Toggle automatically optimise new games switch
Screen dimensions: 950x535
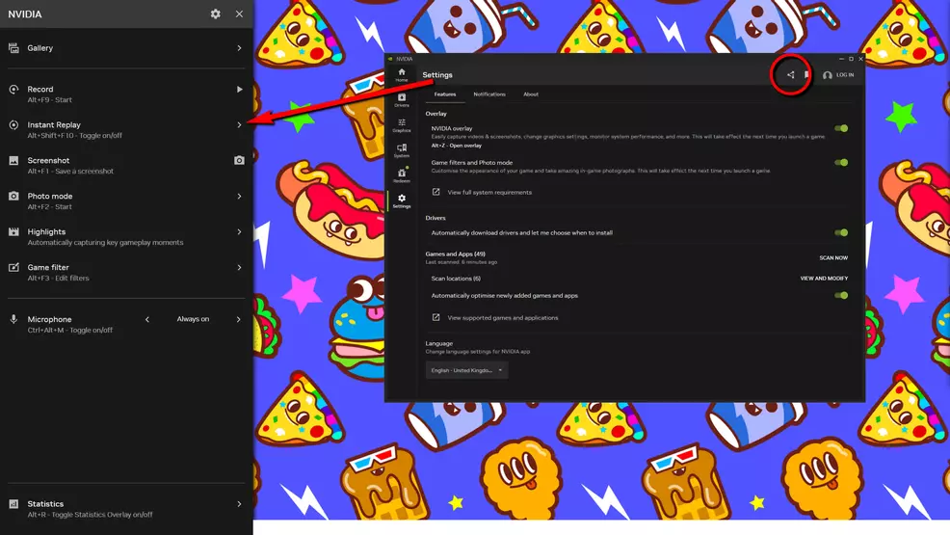[841, 296]
